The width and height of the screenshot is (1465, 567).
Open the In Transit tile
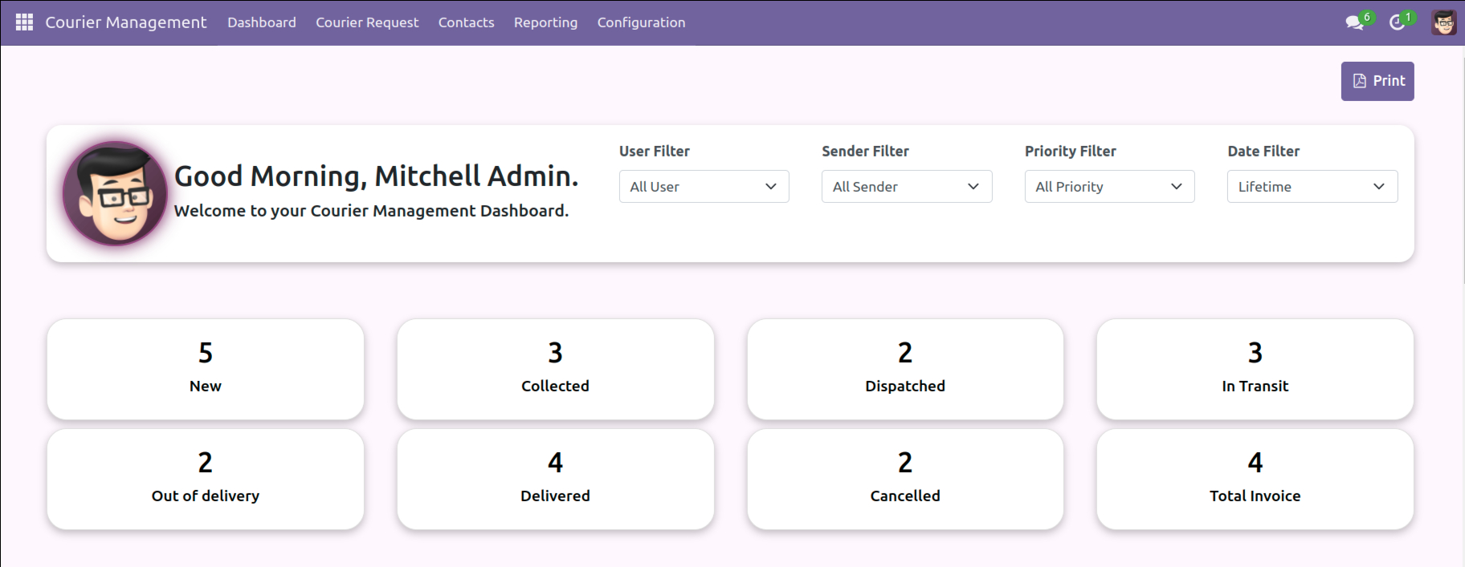click(1255, 370)
